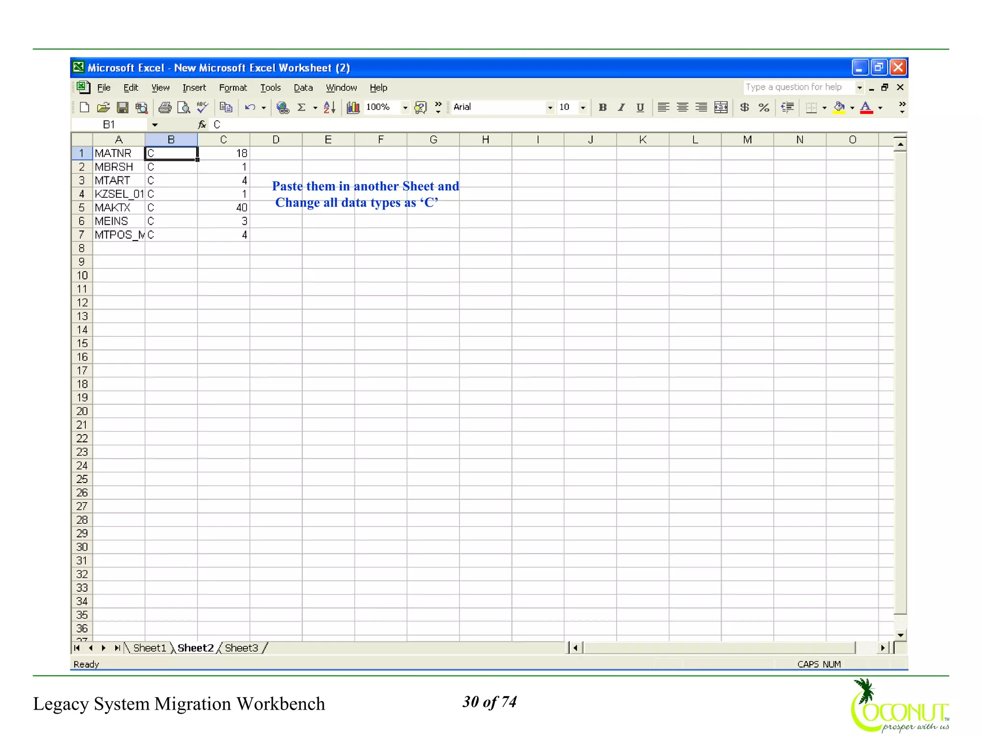Open the Data menu
The width and height of the screenshot is (982, 736).
303,88
